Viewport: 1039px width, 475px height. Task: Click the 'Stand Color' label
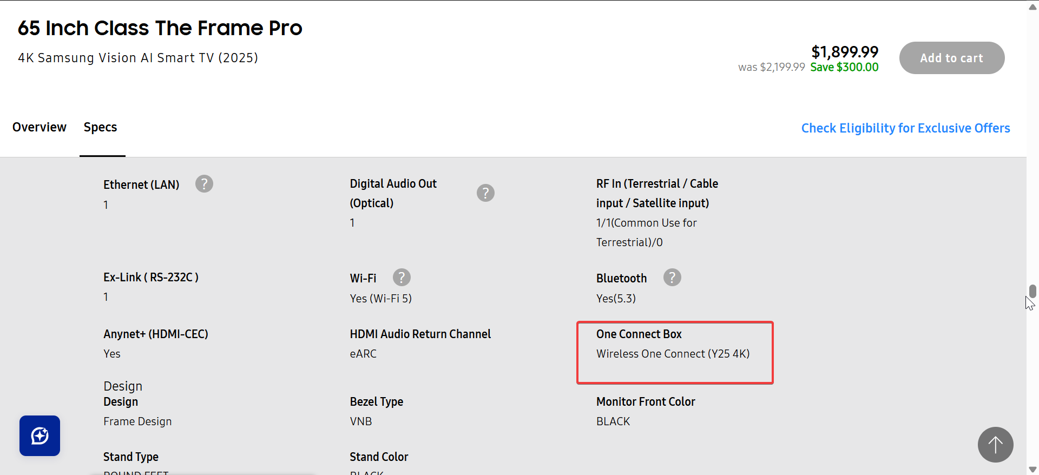(x=379, y=457)
